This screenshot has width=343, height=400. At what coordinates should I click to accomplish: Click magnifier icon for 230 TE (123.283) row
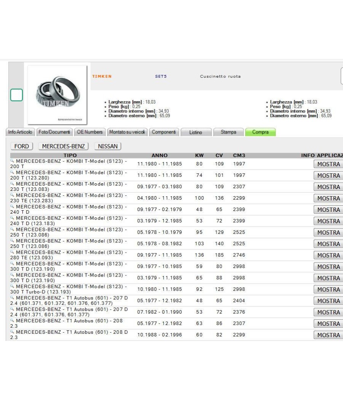12,195
